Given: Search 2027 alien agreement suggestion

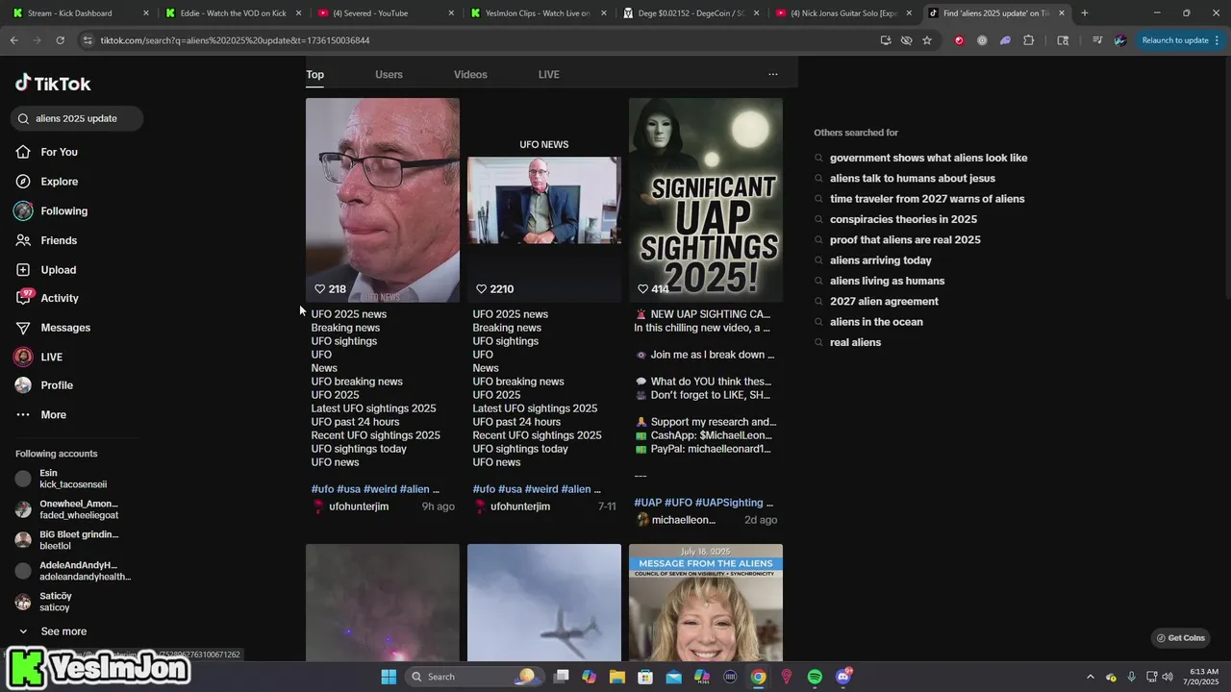Looking at the screenshot, I should tap(884, 302).
